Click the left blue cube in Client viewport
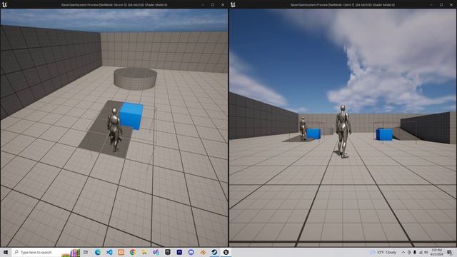The image size is (457, 257). click(x=313, y=133)
